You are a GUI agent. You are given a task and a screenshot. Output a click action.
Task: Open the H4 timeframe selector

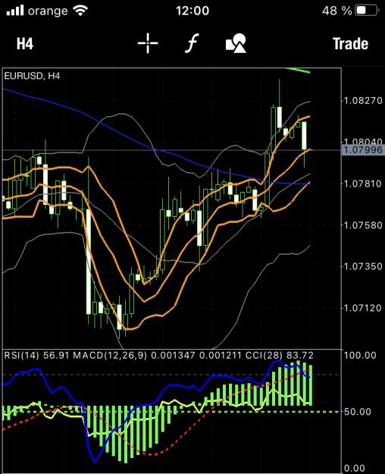click(25, 43)
